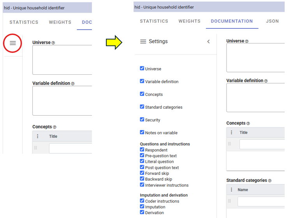The width and height of the screenshot is (287, 218).
Task: Click help icon beside Variable definition in right screenshot
Action: [266, 81]
